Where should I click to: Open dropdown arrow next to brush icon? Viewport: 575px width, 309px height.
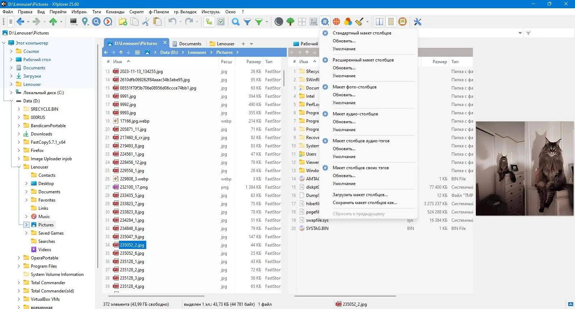(x=367, y=22)
